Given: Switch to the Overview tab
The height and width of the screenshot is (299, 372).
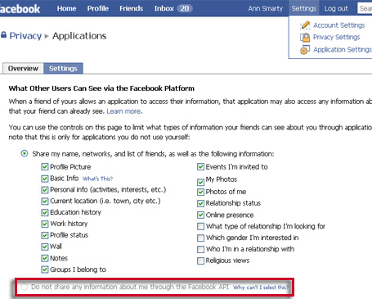Looking at the screenshot, I should tap(23, 68).
